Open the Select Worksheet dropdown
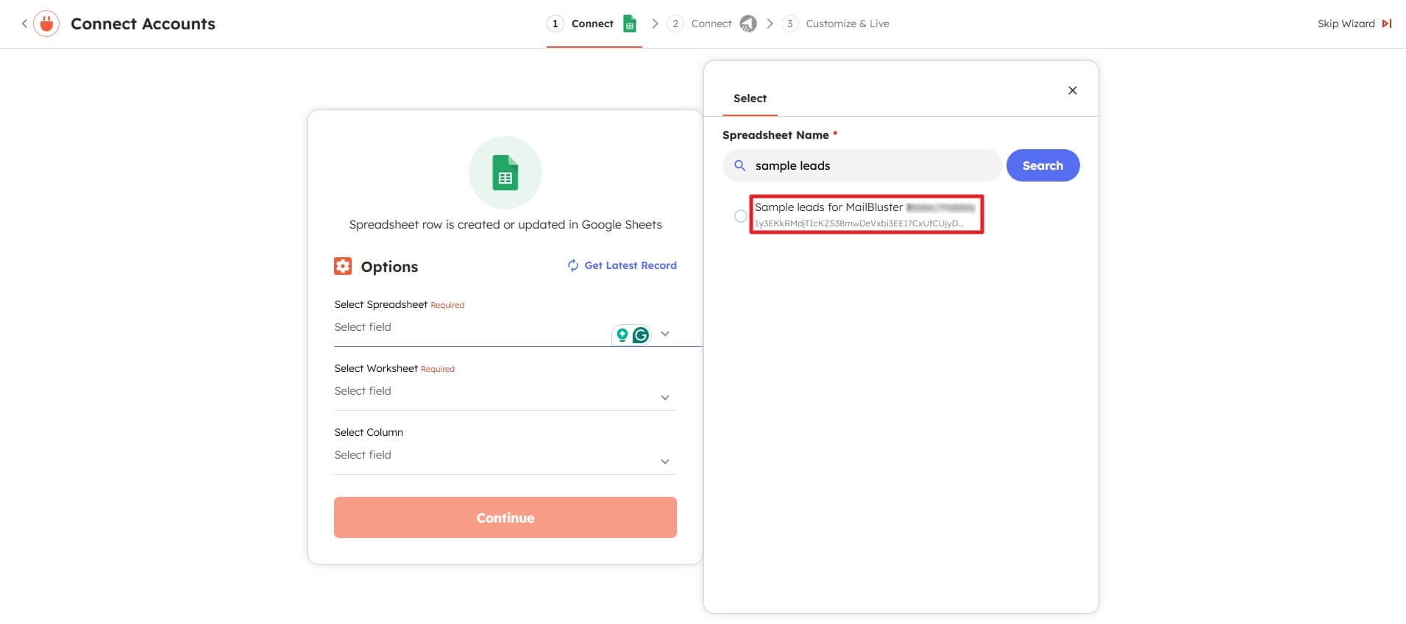 (x=664, y=398)
